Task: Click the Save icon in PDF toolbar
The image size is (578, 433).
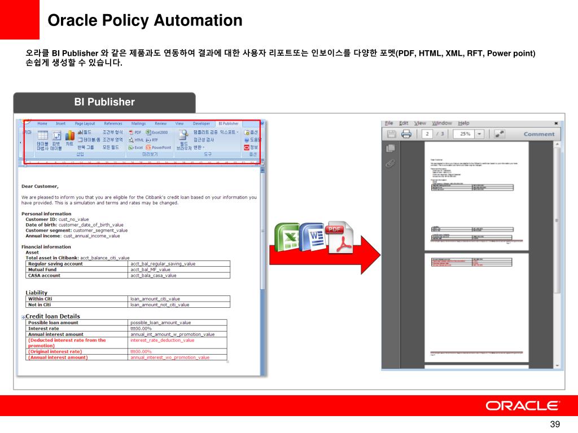Action: coord(392,134)
